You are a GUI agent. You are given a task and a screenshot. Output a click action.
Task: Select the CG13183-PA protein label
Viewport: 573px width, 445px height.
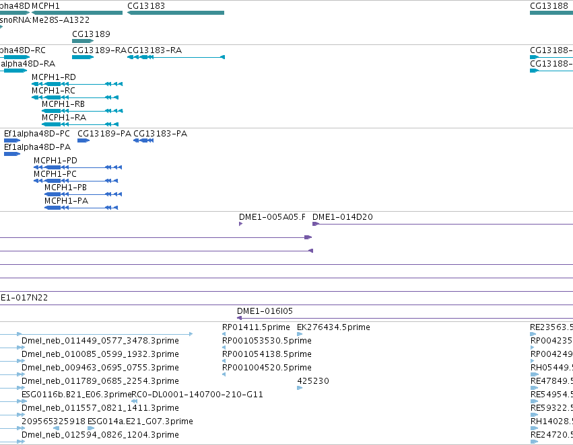tap(160, 134)
